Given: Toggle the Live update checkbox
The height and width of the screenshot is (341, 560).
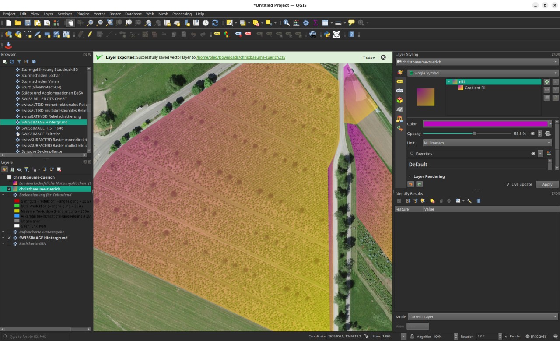Looking at the screenshot, I should [x=508, y=184].
